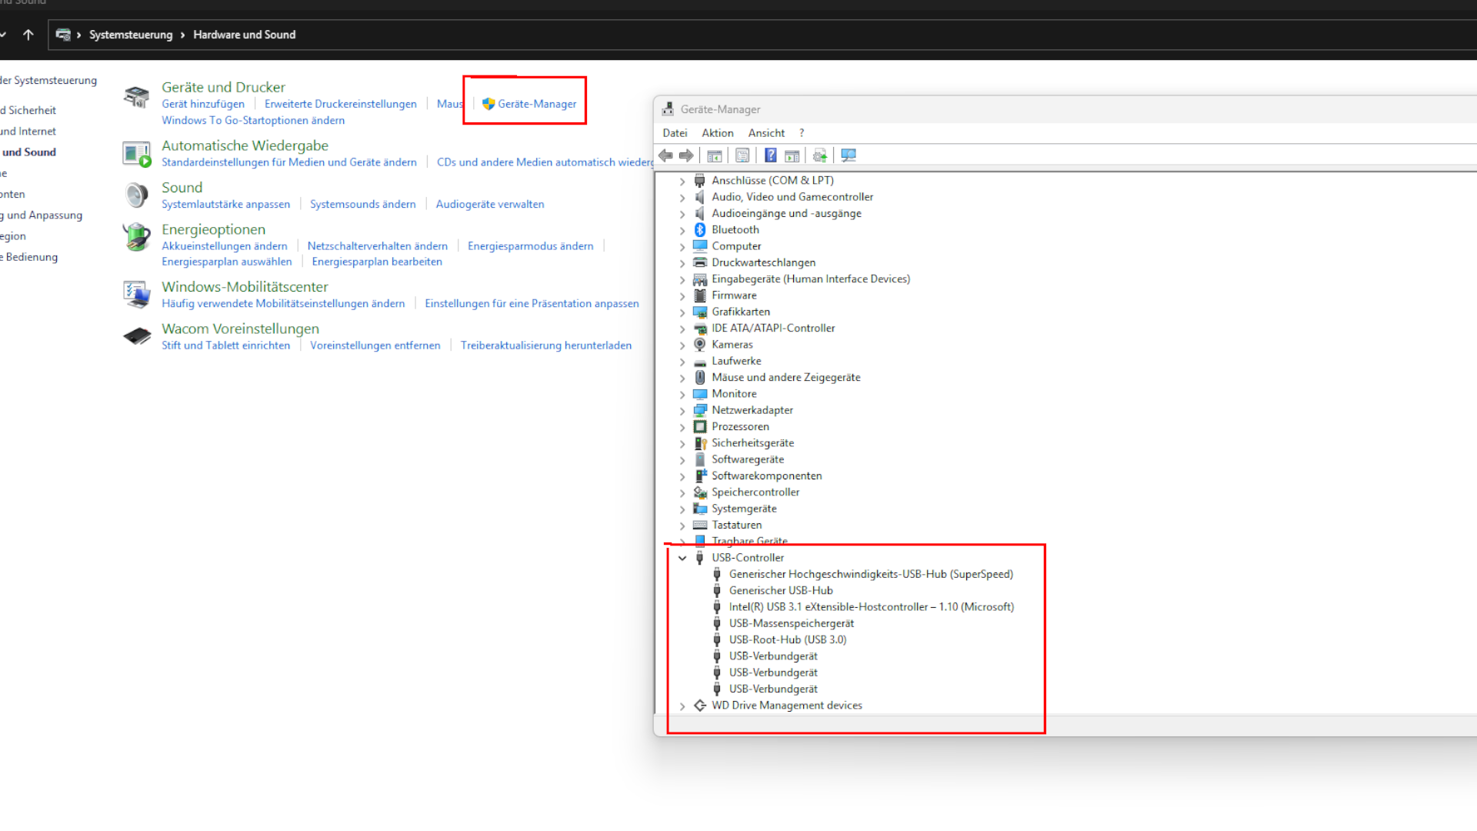Click the scan for hardware changes icon
1477x831 pixels.
pos(849,155)
